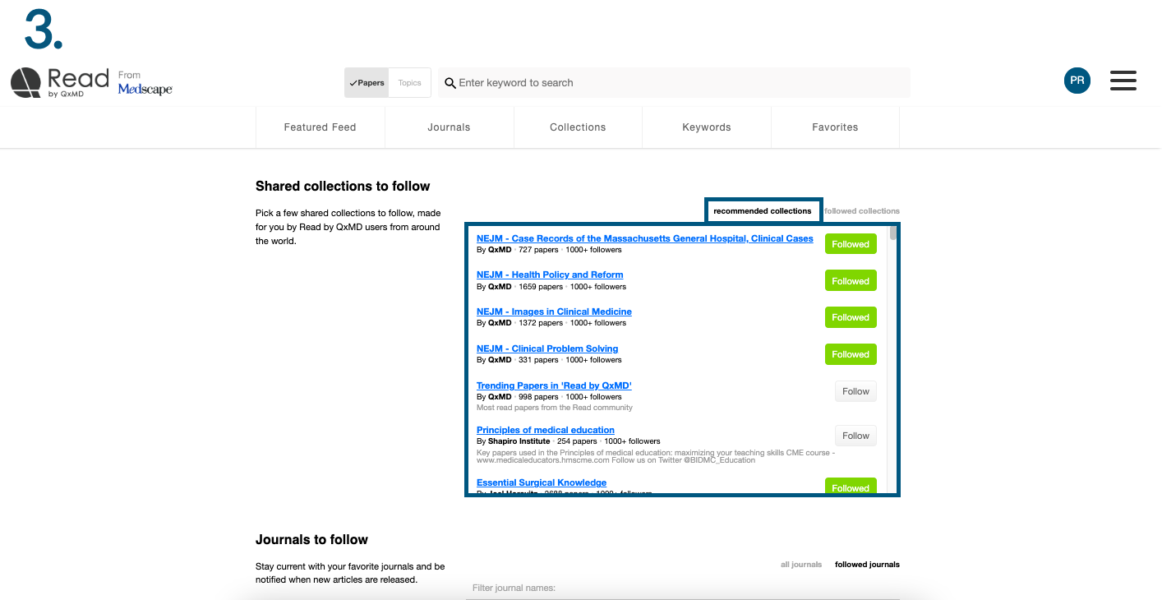The width and height of the screenshot is (1162, 600).
Task: Open the PR profile avatar
Action: 1077,81
